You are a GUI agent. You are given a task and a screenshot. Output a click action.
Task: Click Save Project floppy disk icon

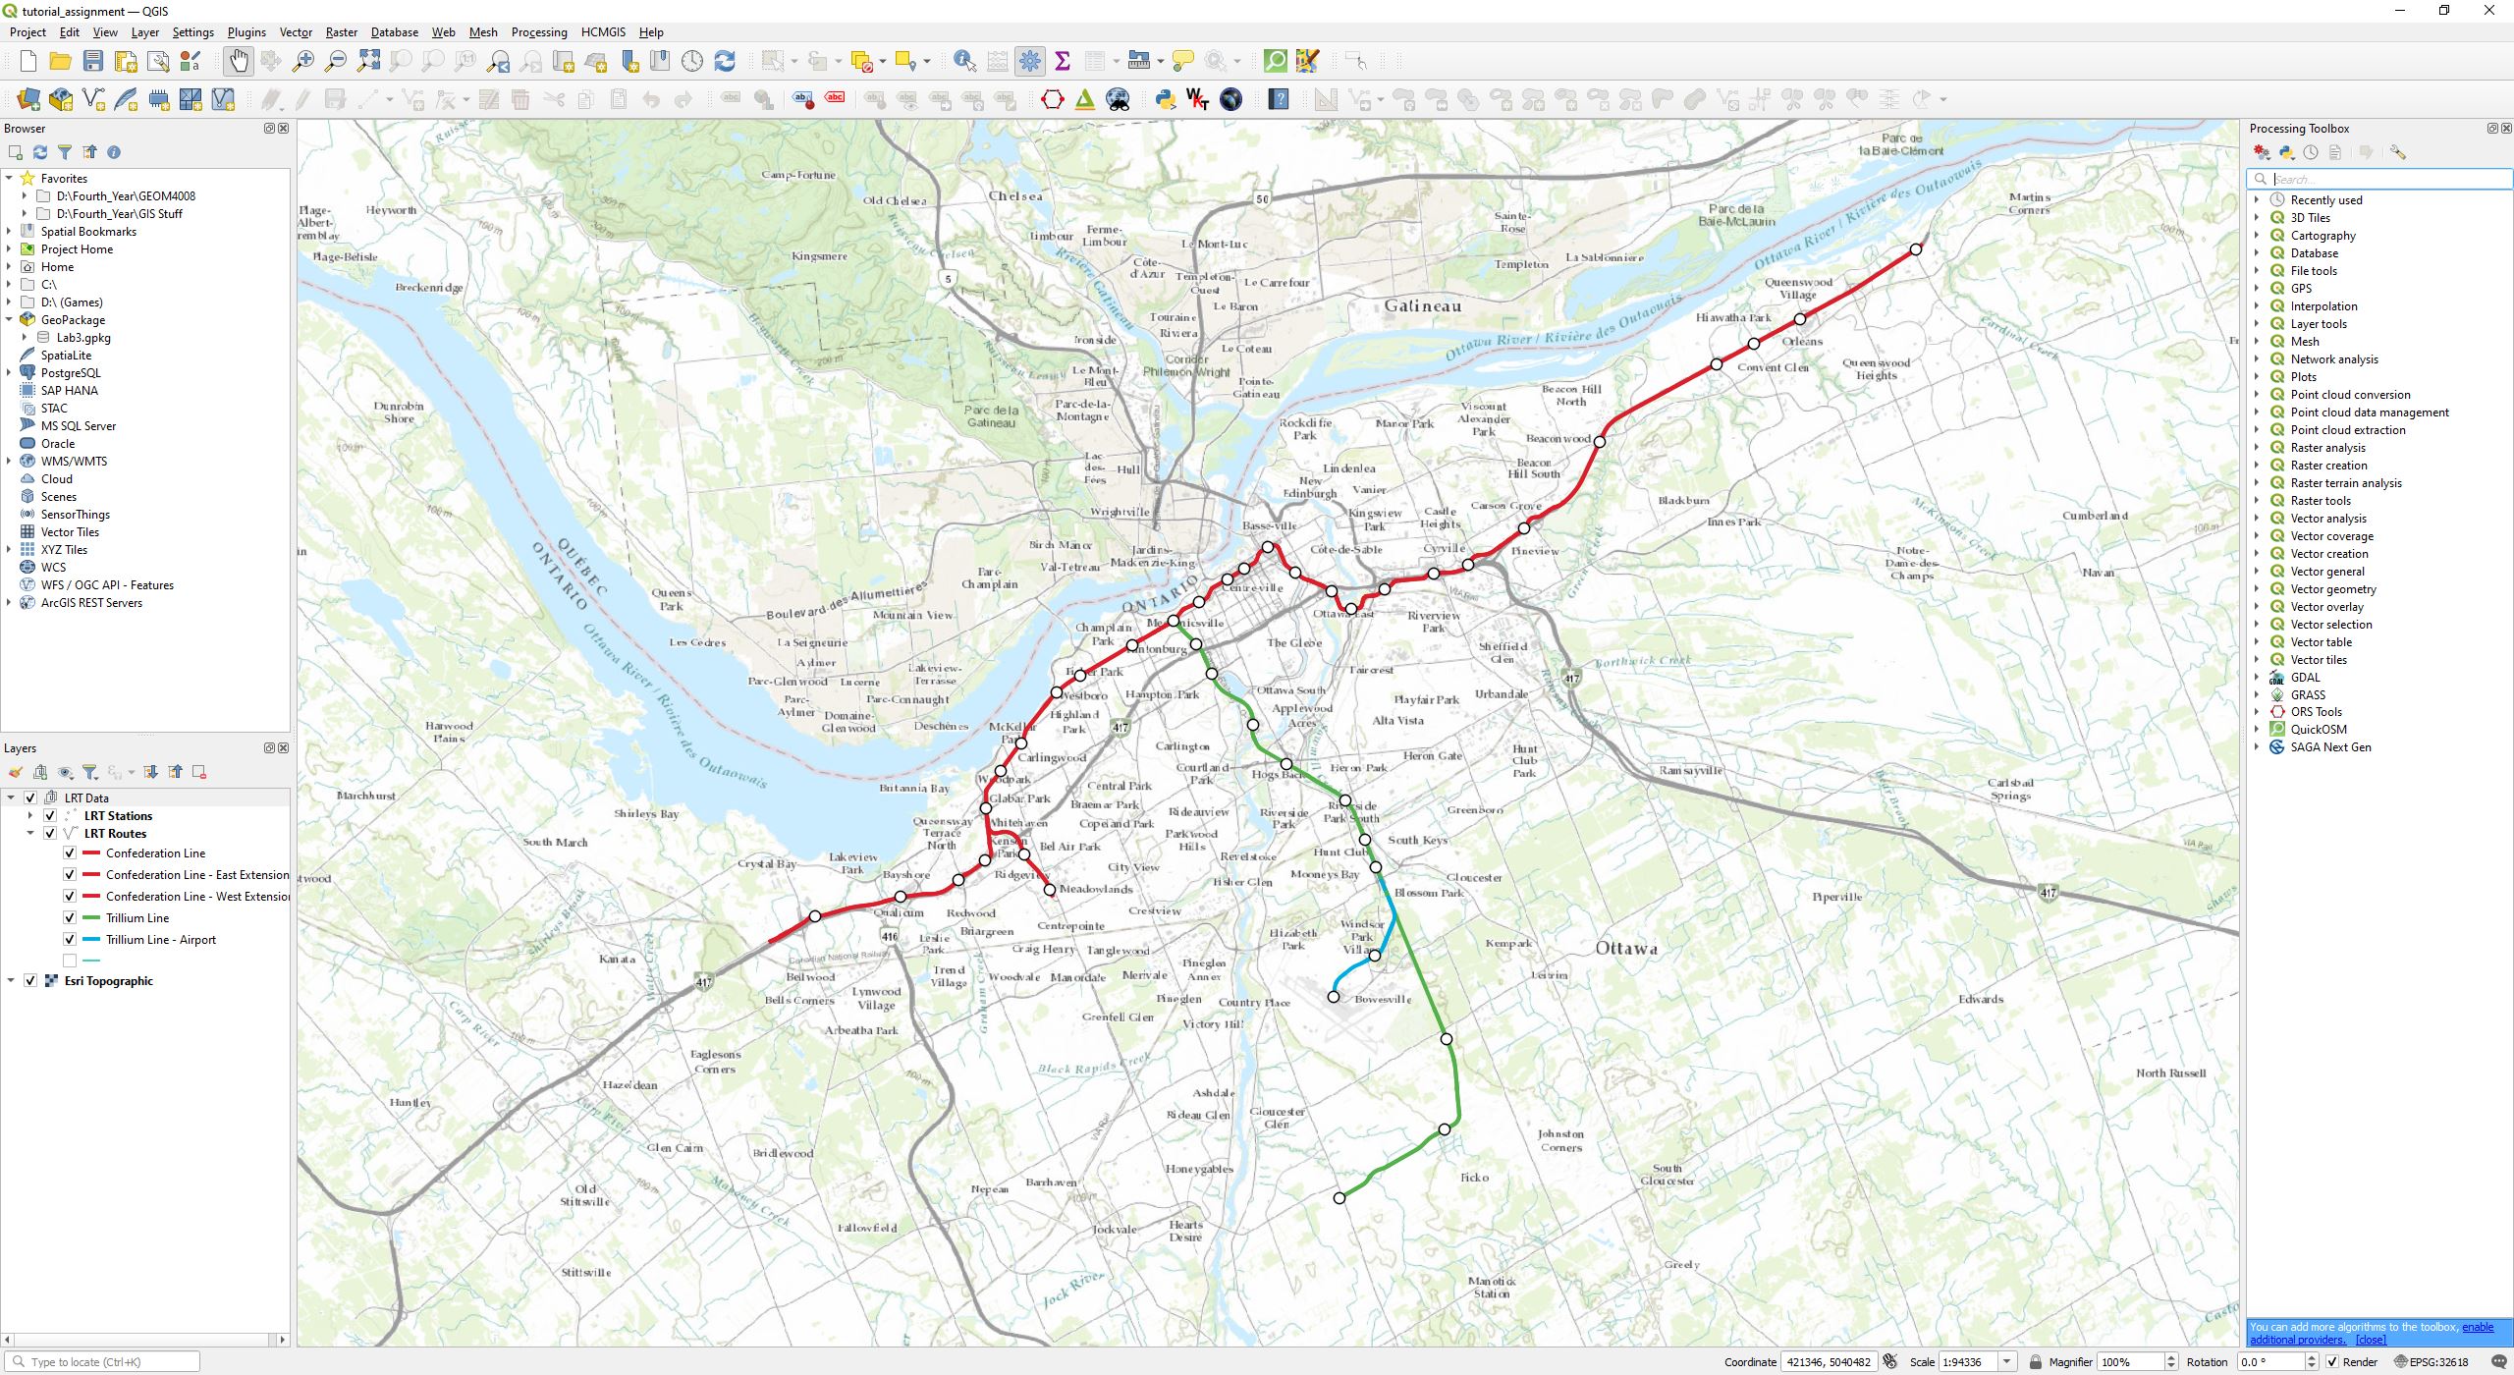click(x=93, y=61)
